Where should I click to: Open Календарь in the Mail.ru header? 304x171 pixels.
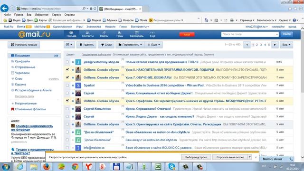(137, 34)
